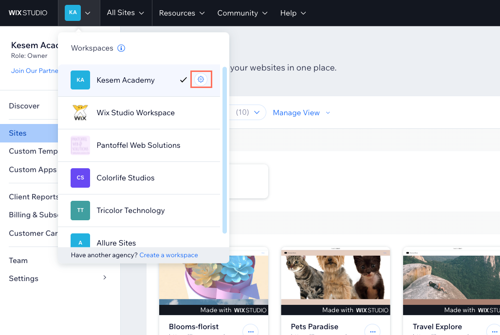
Task: Click the Wix Studio logo
Action: (28, 13)
